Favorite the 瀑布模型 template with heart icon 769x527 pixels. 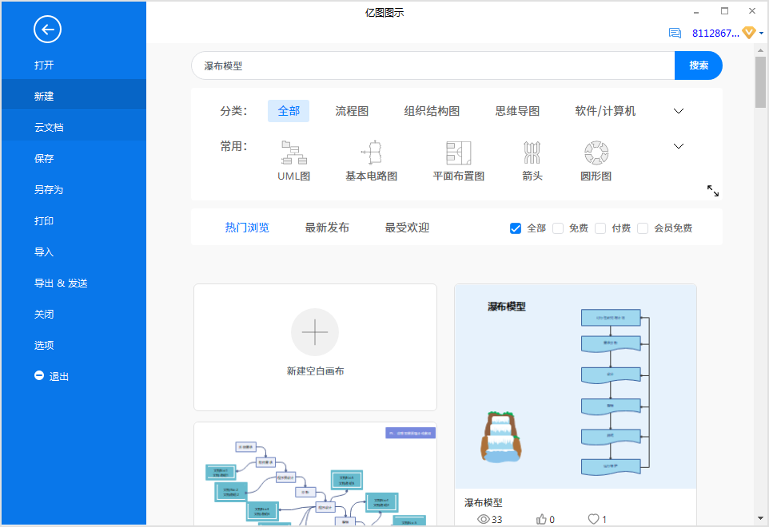click(x=593, y=519)
